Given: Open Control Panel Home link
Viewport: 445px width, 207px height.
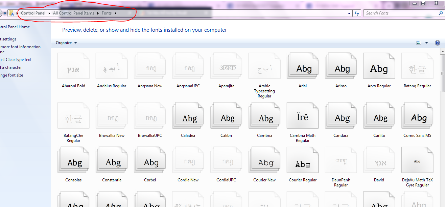Looking at the screenshot, I should pyautogui.click(x=15, y=27).
